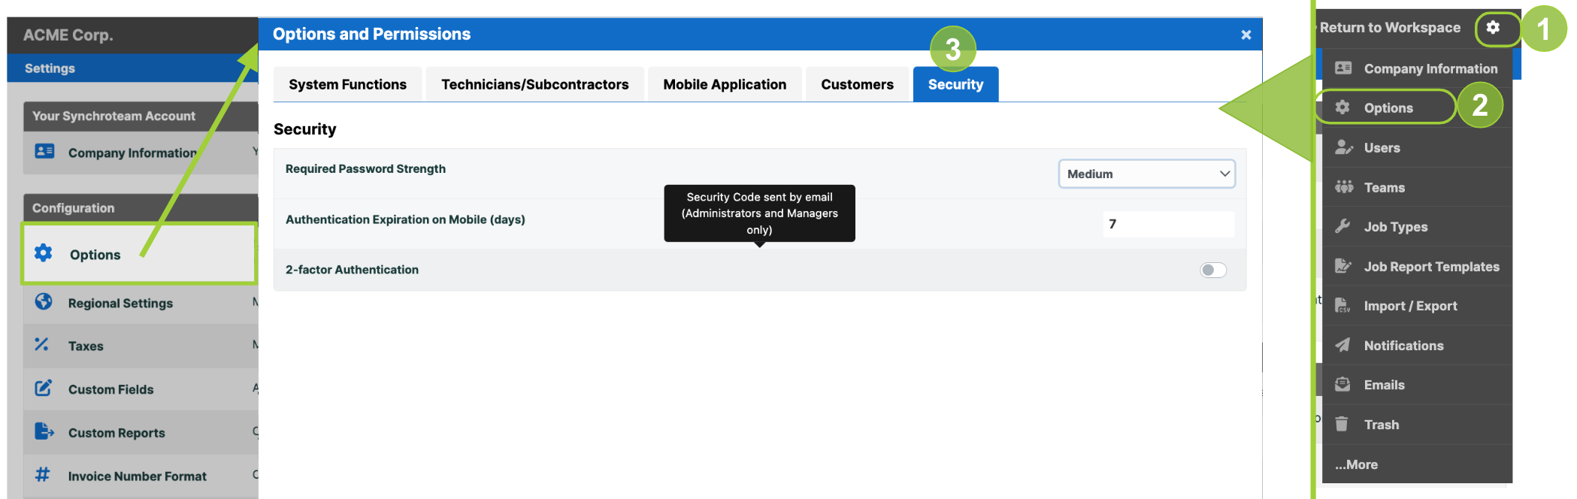Open Custom Reports in the sidebar

(x=117, y=433)
